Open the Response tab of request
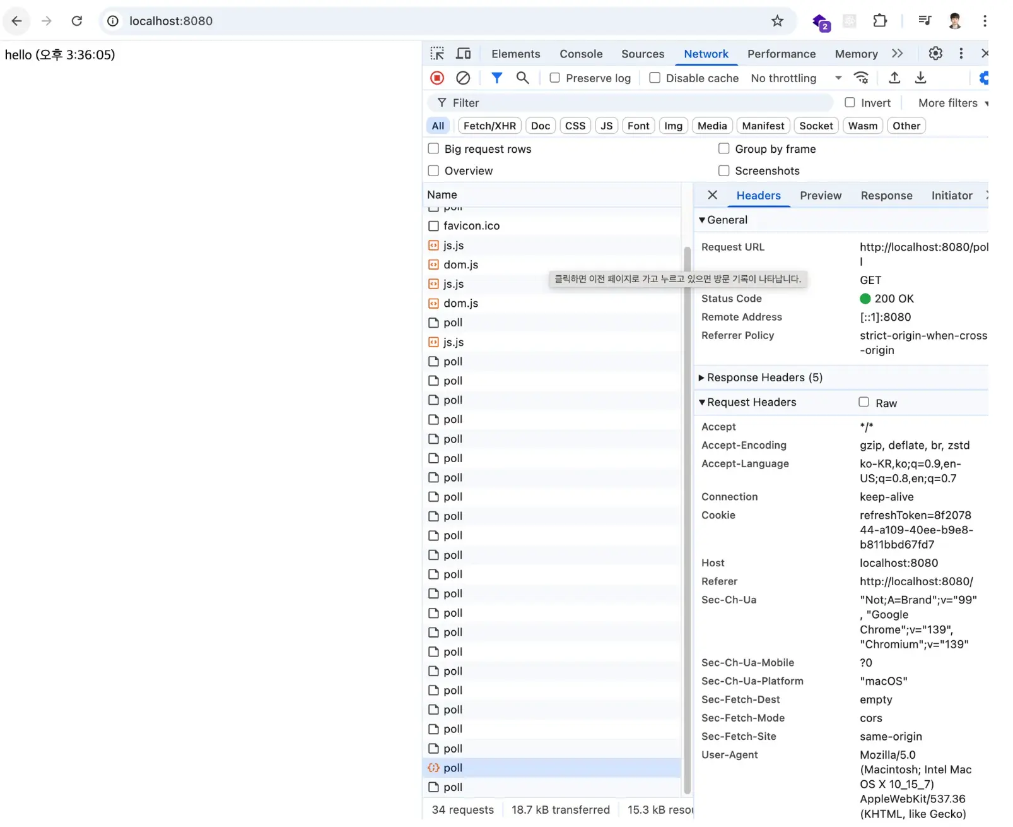The image size is (1013, 827). click(x=886, y=196)
